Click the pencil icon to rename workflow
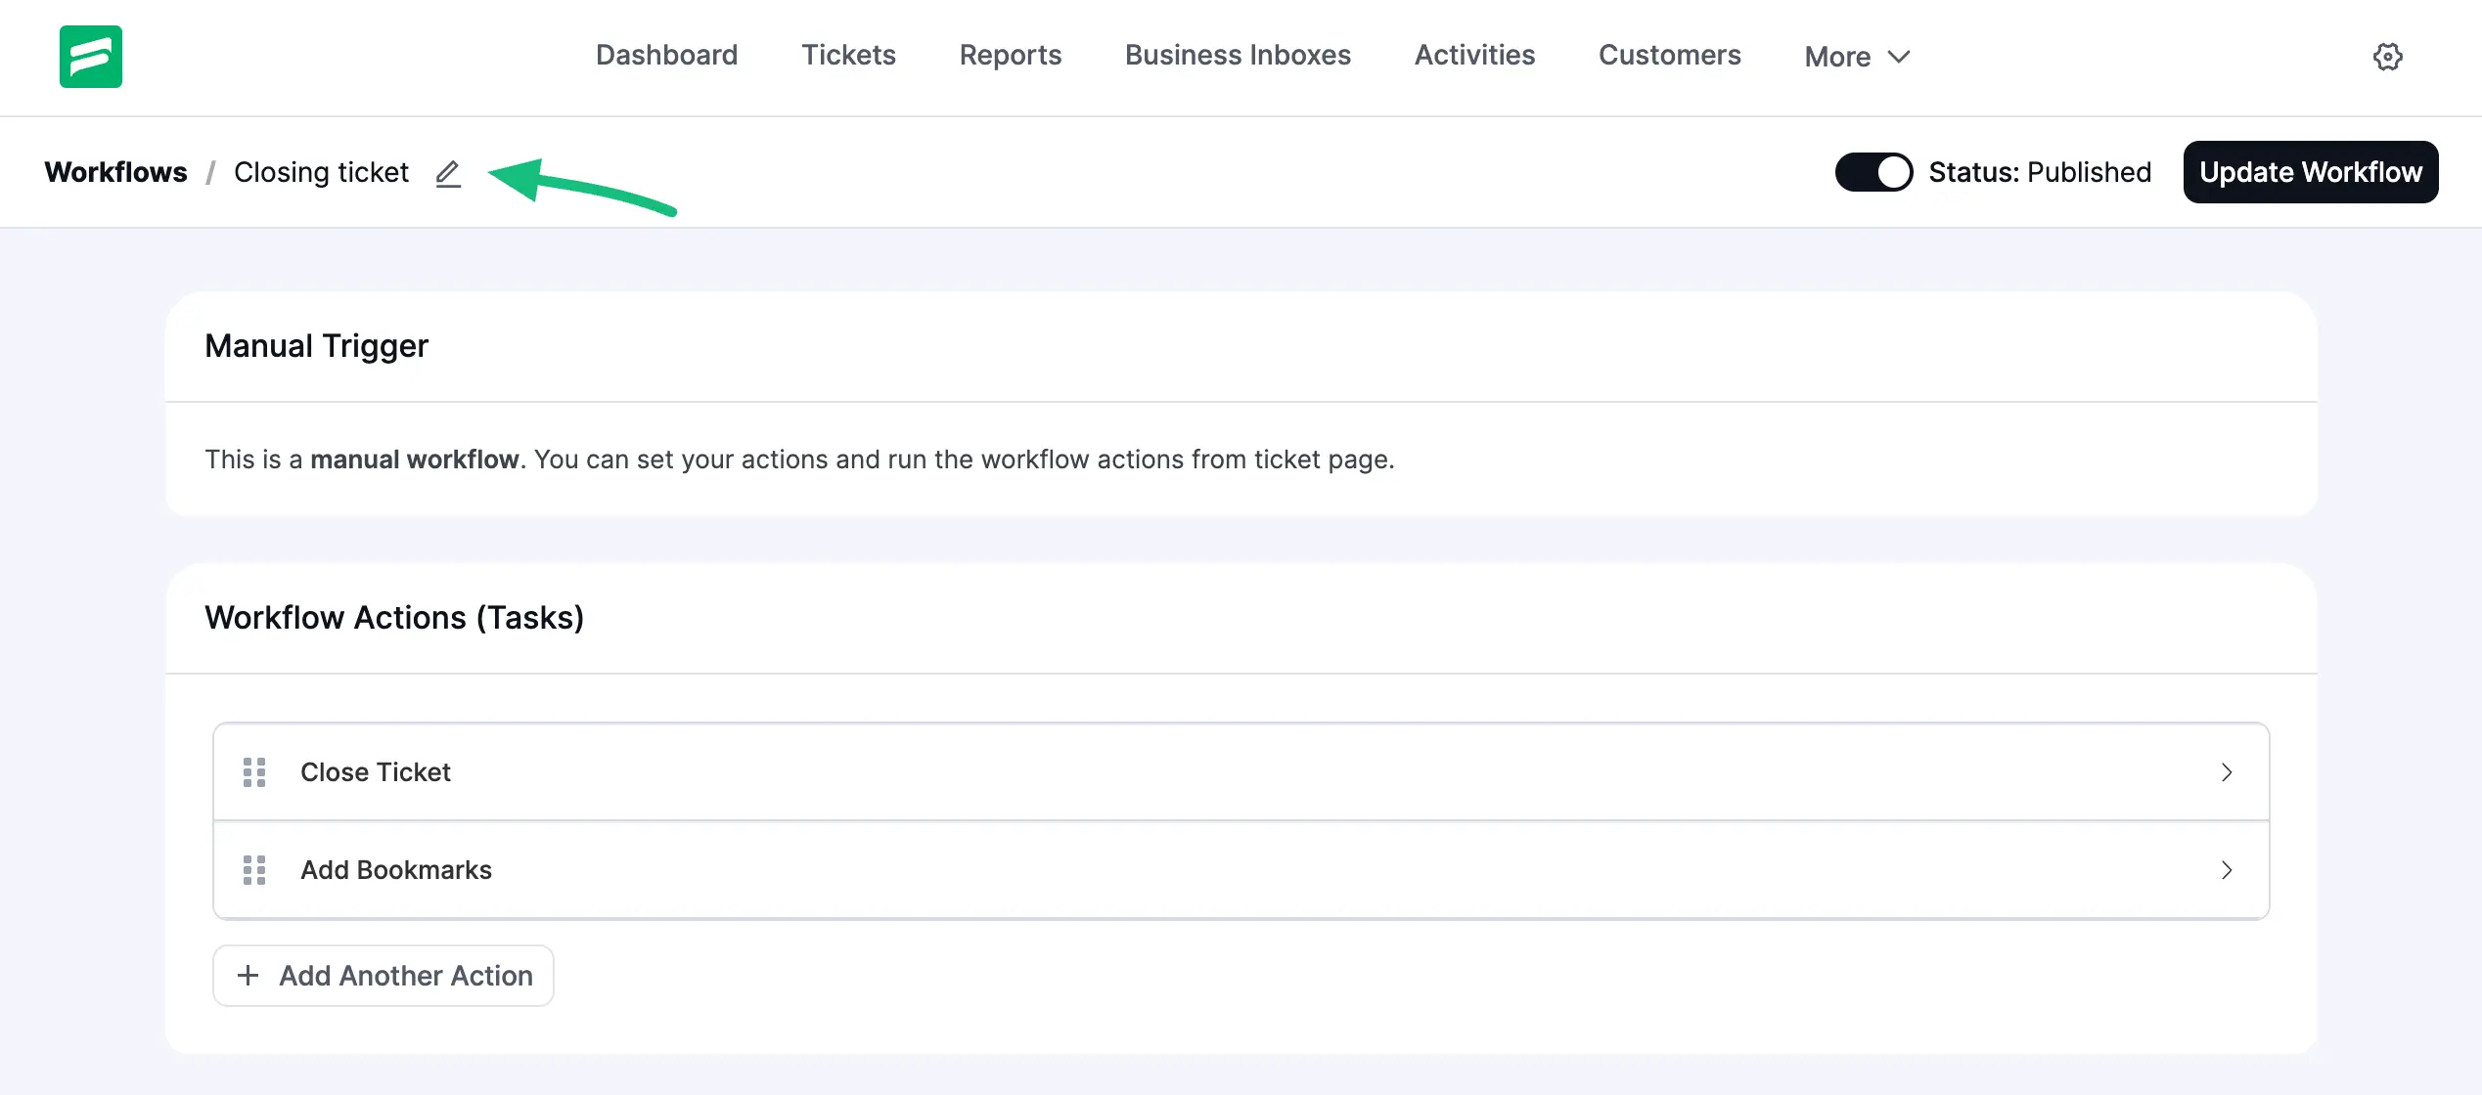This screenshot has height=1095, width=2482. tap(448, 173)
